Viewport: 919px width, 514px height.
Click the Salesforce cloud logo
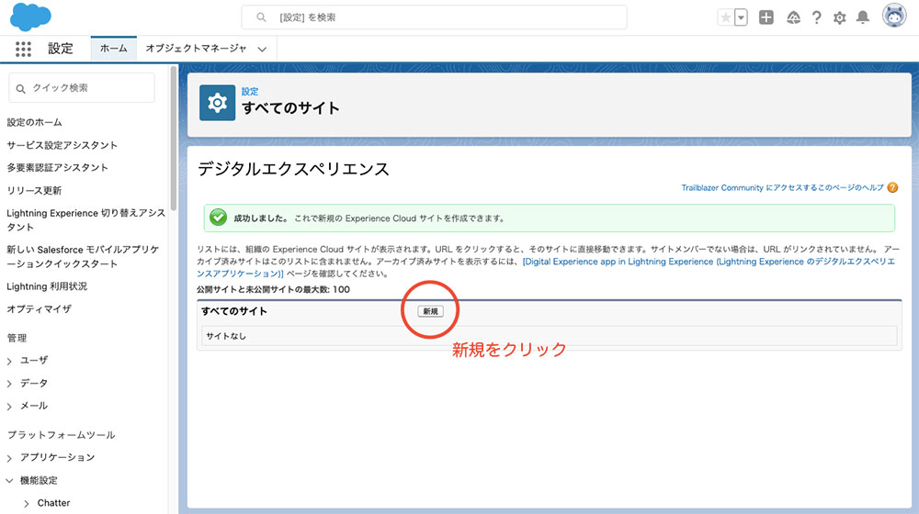click(30, 17)
